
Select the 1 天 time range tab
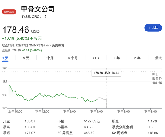[5, 58]
